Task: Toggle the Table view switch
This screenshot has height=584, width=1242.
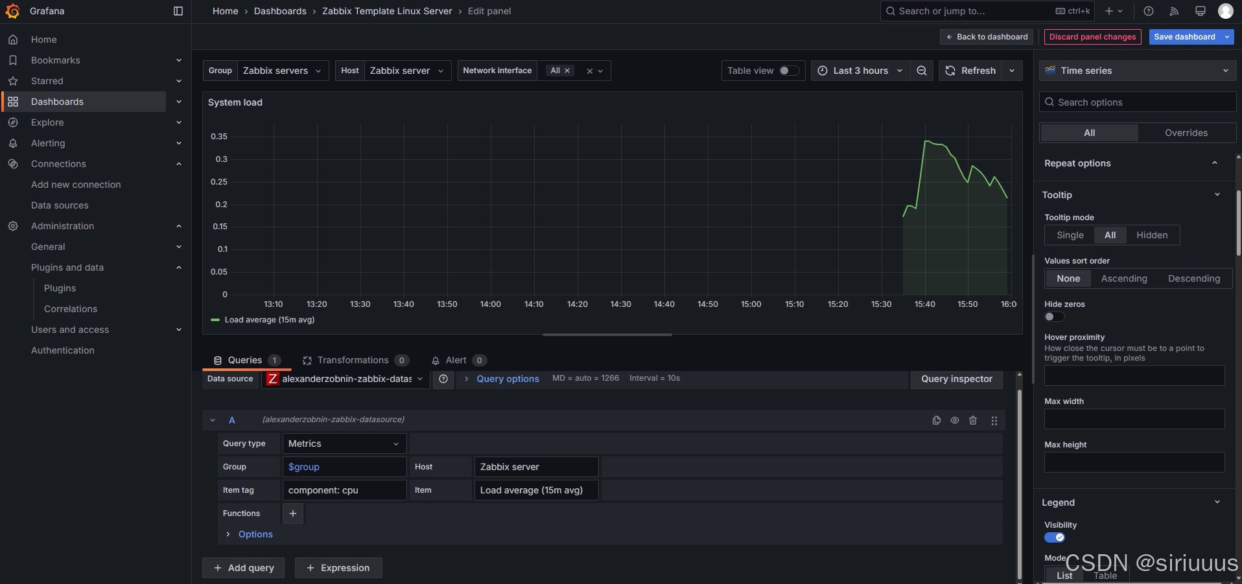Action: (x=788, y=71)
